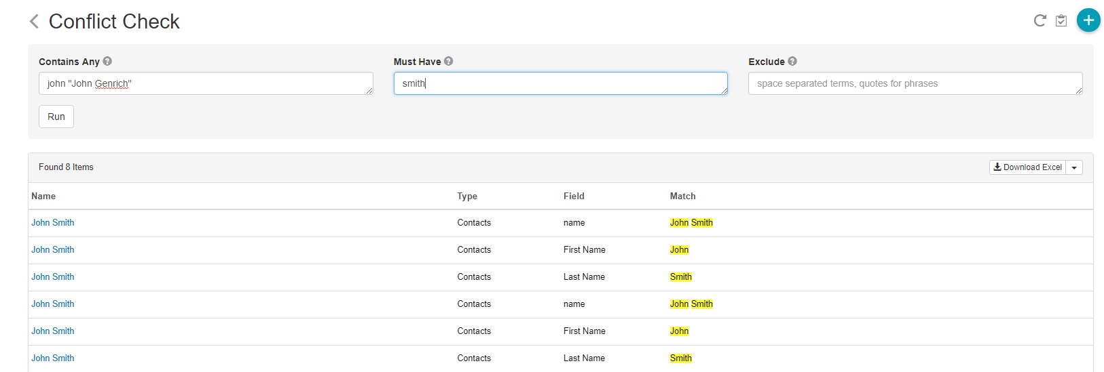The width and height of the screenshot is (1104, 372).
Task: Open John Smith in second name row
Action: coord(53,304)
